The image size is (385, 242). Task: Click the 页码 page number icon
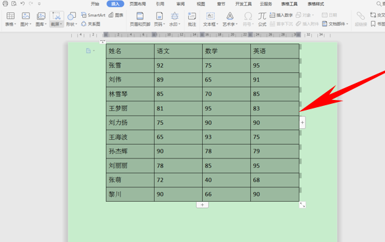[159, 16]
